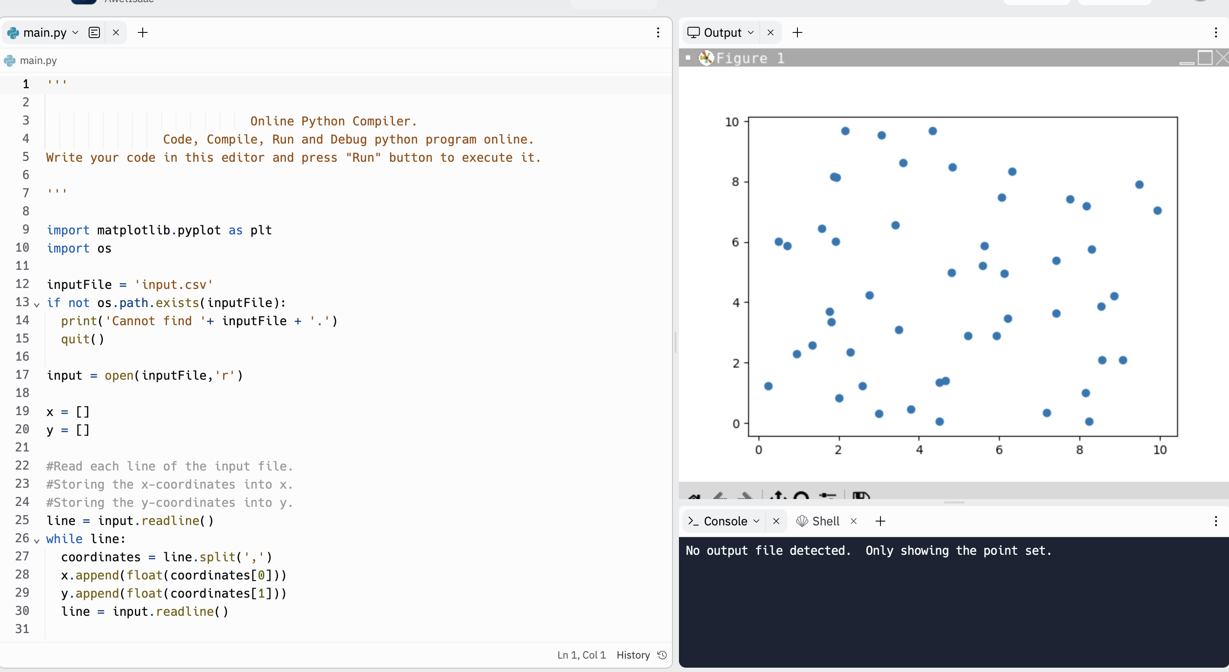Viewport: 1229px width, 672px height.
Task: Open the main.py tab dropdown
Action: (x=75, y=32)
